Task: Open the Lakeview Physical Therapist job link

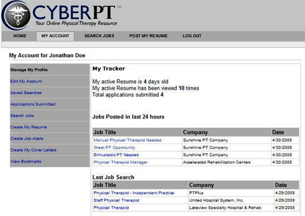Action: click(x=111, y=208)
